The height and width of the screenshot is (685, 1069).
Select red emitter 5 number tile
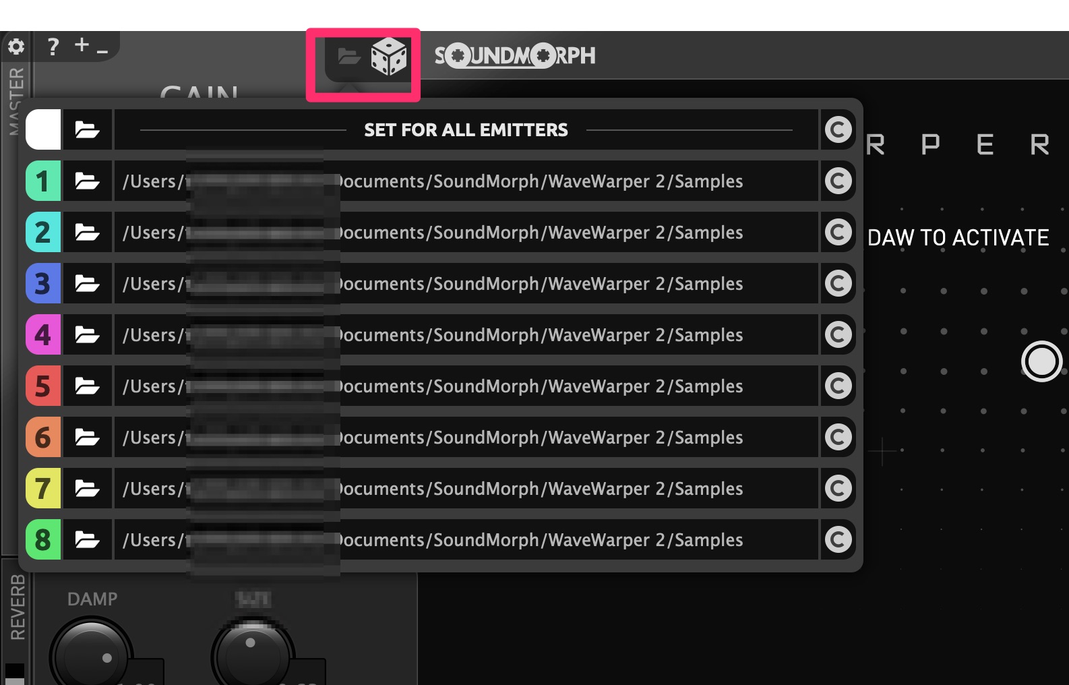[43, 386]
